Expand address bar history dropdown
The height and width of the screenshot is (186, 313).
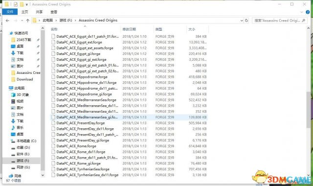(242, 21)
